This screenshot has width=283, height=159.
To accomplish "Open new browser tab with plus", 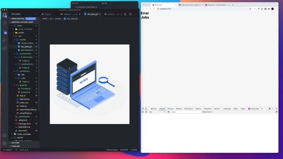I will point(233,5).
